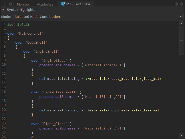Select the USD Text View tab
Image resolution: width=185 pixels, height=139 pixels.
78,4
